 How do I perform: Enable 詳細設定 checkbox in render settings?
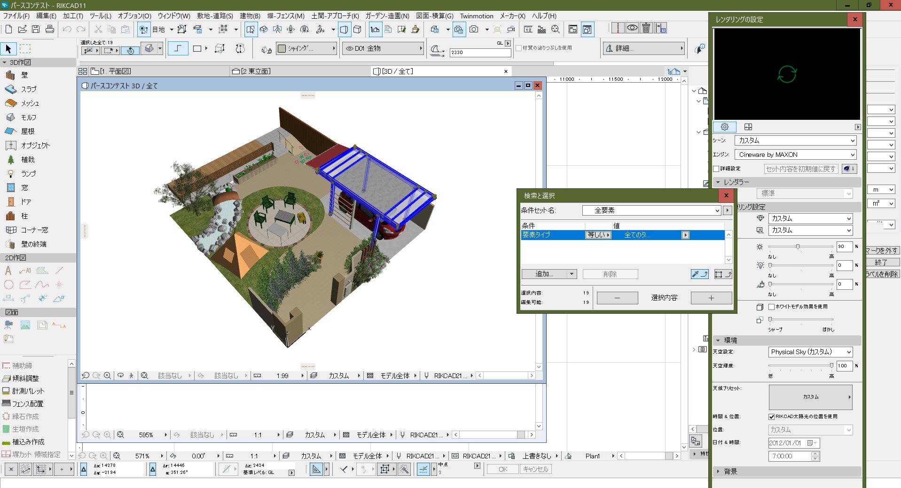click(716, 169)
